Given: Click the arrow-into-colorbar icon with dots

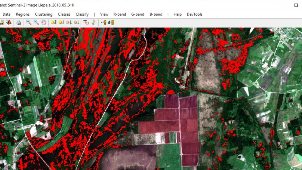Looking at the screenshot, I should point(104,22).
